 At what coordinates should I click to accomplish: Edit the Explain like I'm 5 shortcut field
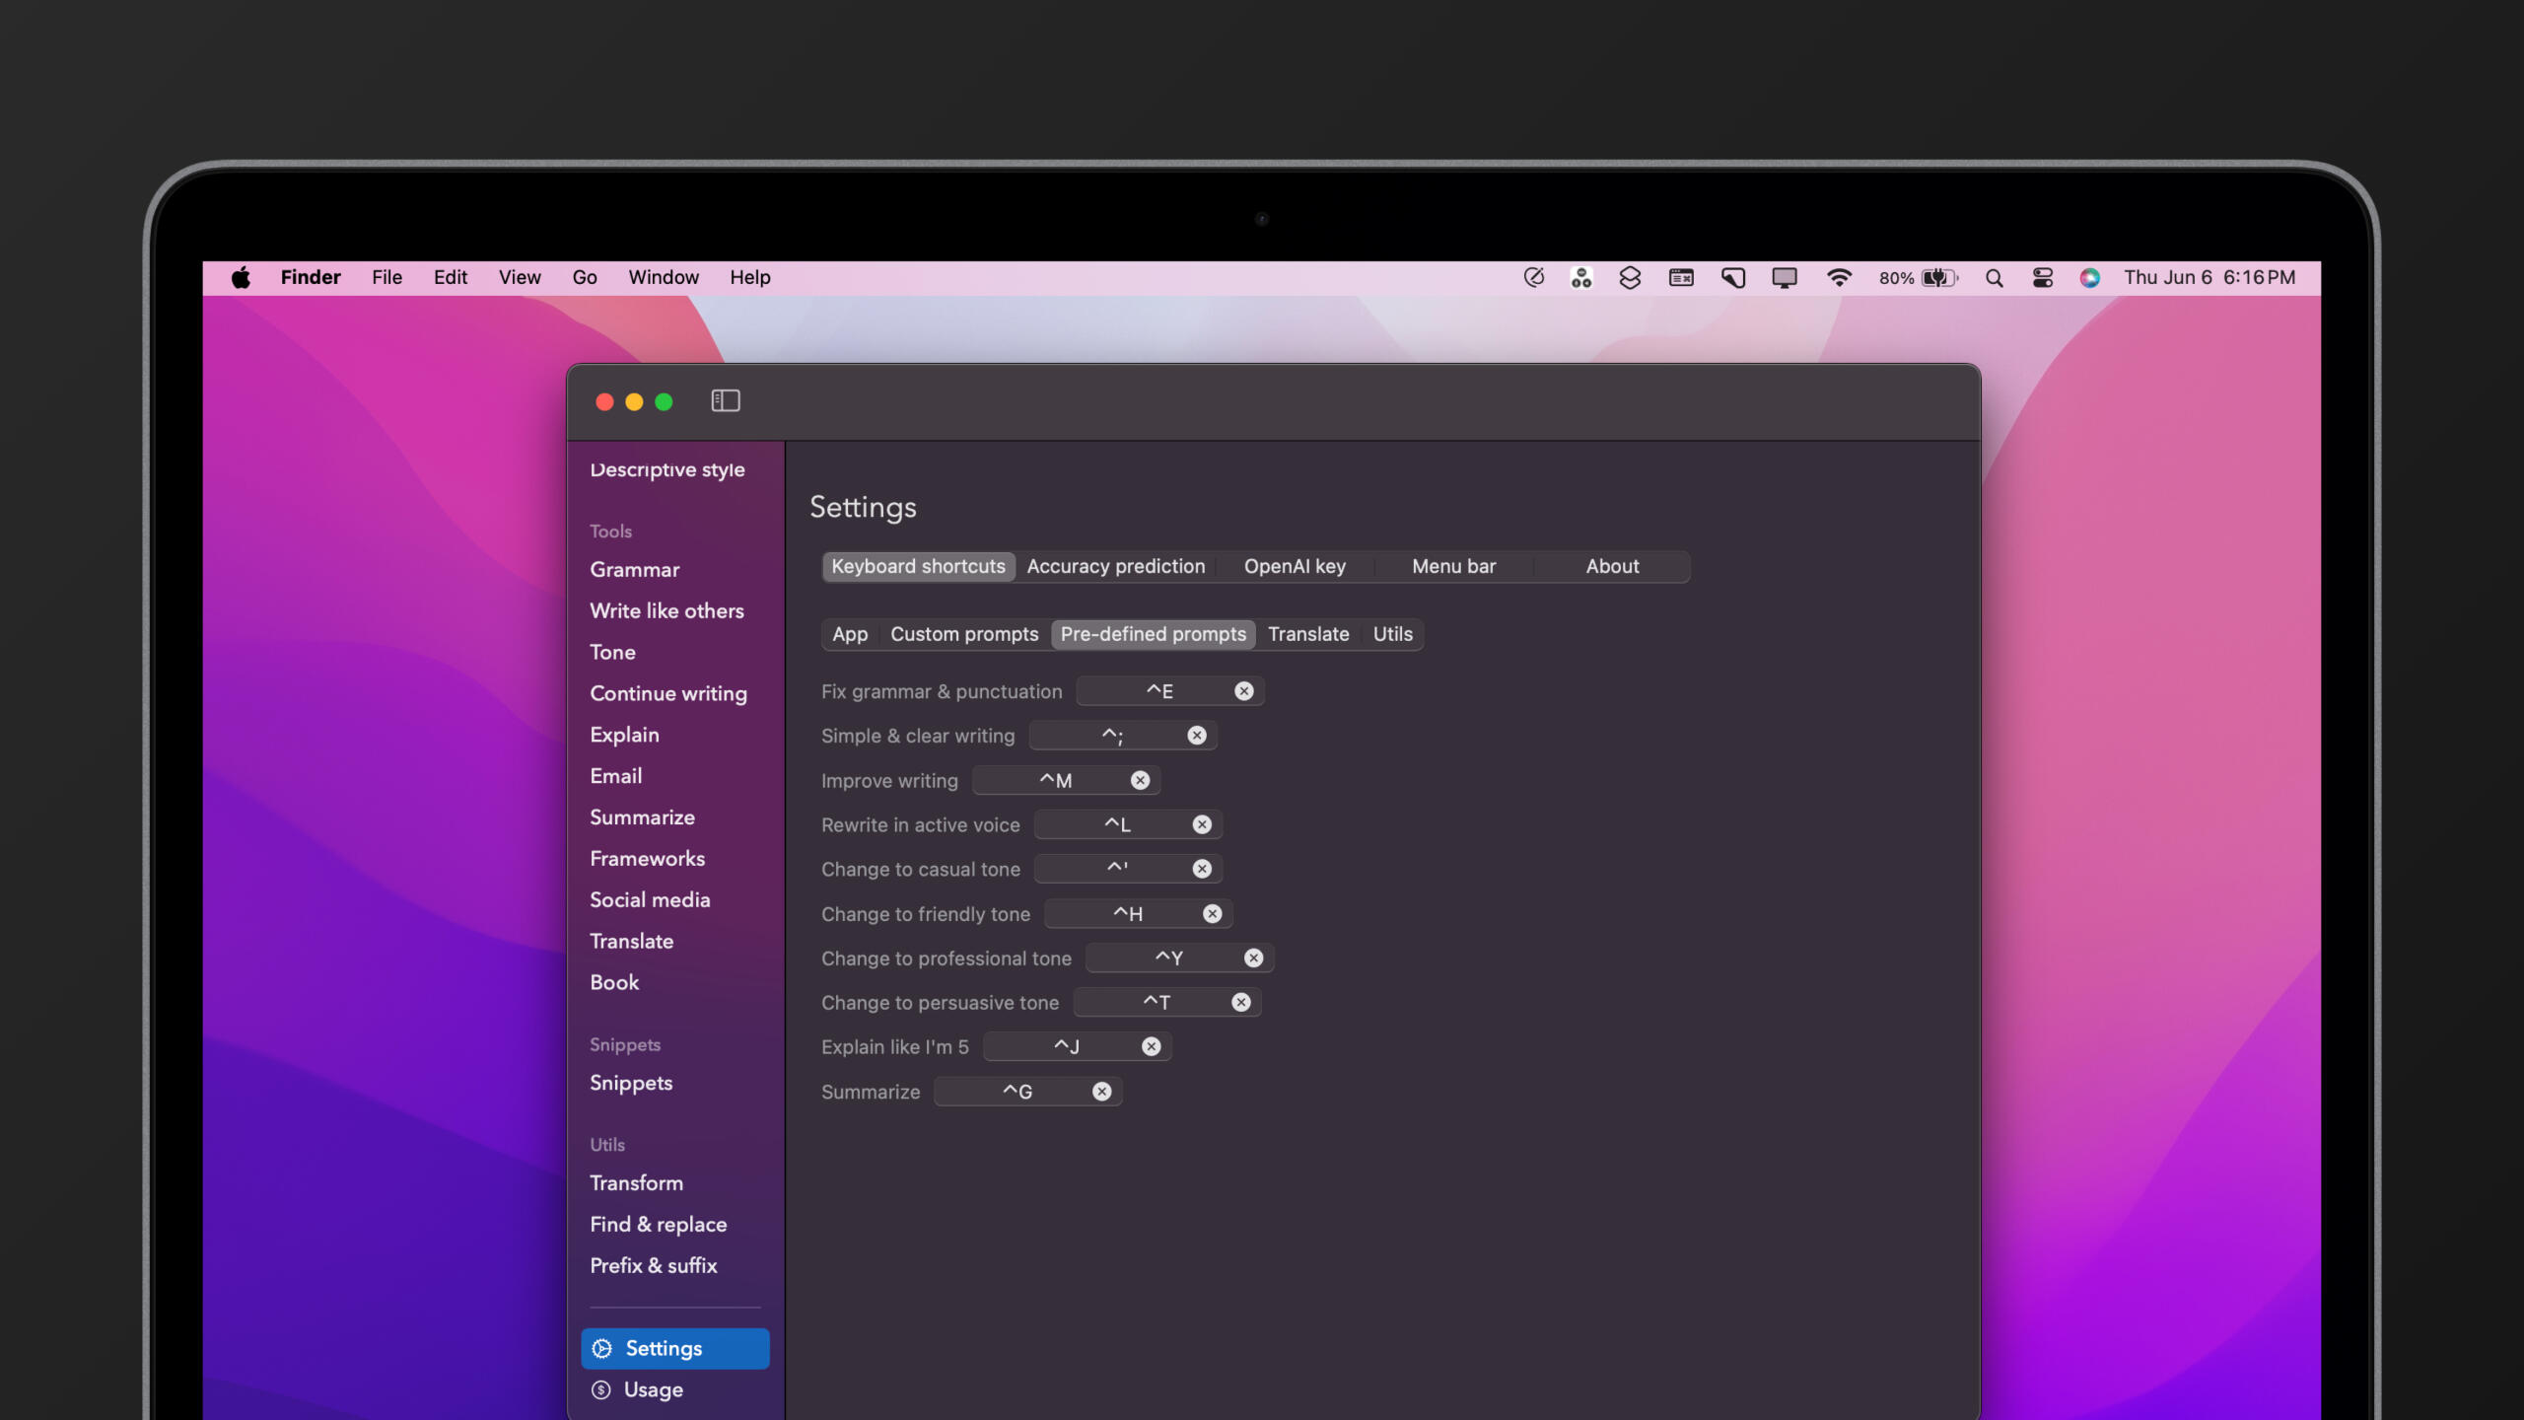(x=1066, y=1046)
